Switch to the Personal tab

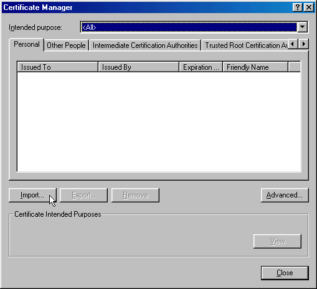point(27,44)
